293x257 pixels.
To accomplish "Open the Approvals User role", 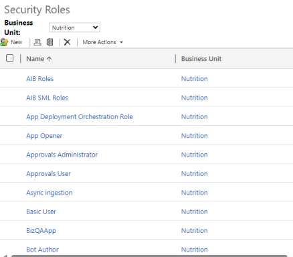I will tap(48, 173).
